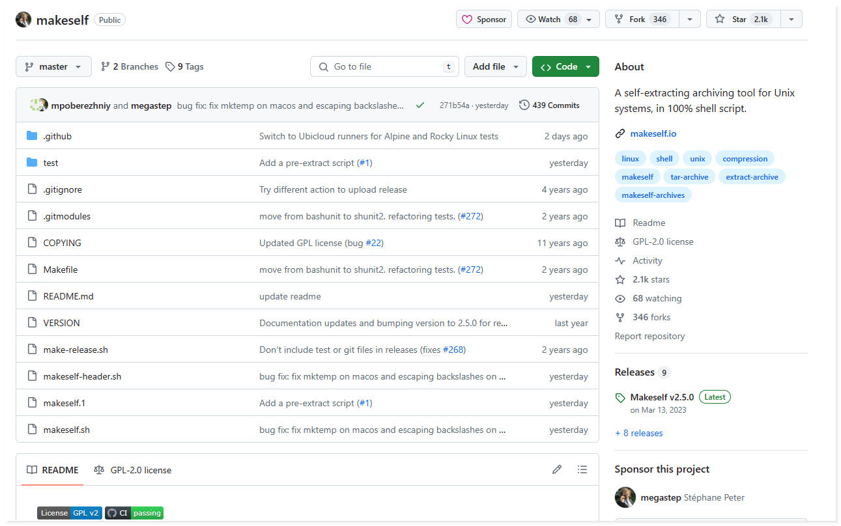
Task: Open the makeself.io website link
Action: 653,133
